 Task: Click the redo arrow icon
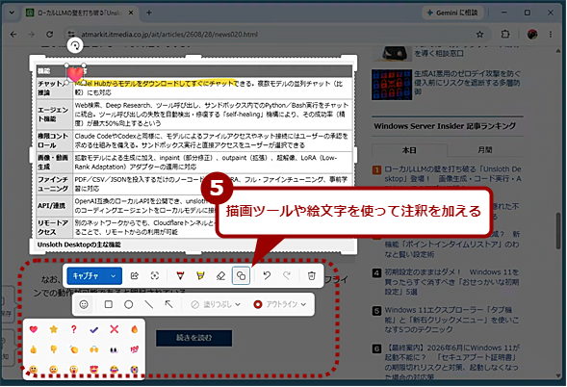(x=287, y=276)
